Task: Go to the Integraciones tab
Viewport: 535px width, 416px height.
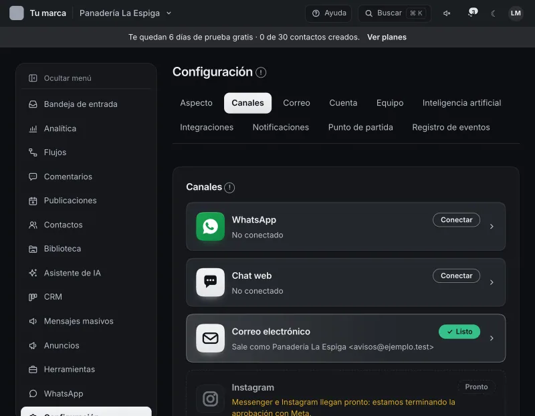Action: [207, 127]
